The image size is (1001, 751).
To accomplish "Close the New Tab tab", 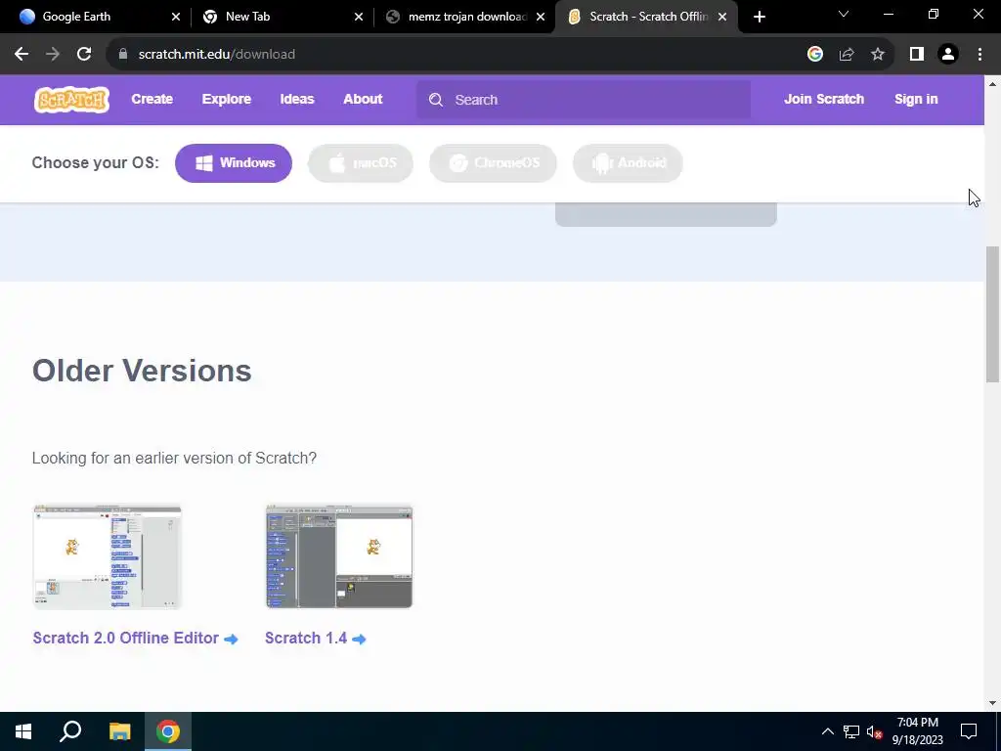I will 359,18.
